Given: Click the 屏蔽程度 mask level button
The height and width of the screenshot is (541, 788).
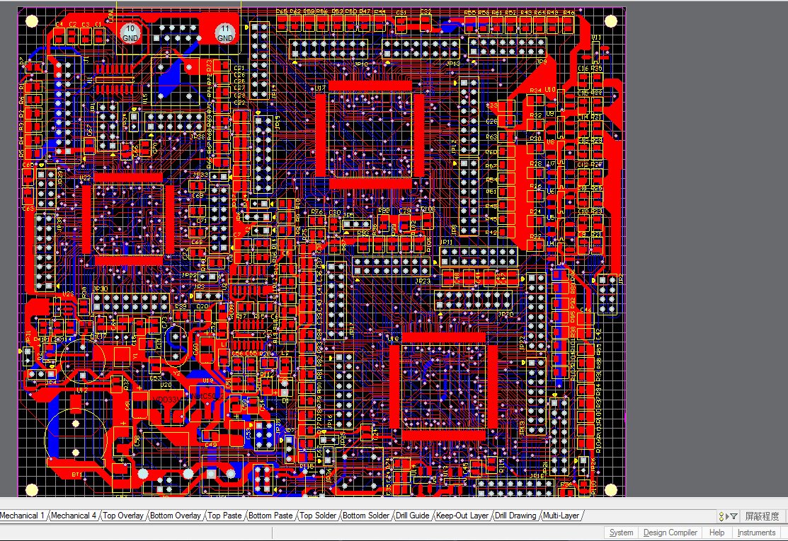Looking at the screenshot, I should pyautogui.click(x=762, y=516).
